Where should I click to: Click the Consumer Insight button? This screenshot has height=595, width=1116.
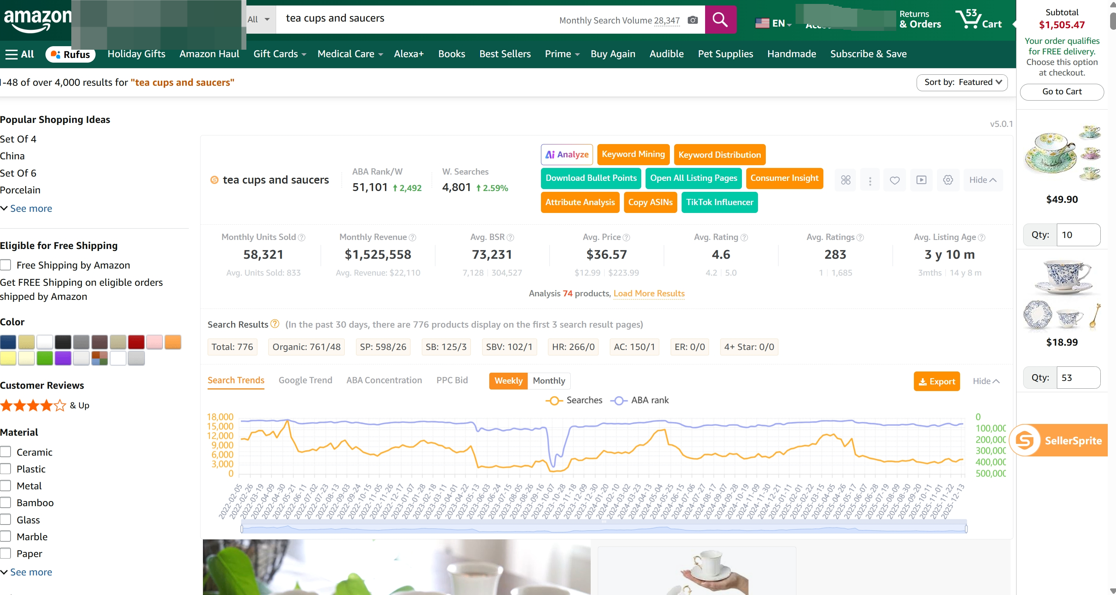(x=785, y=178)
